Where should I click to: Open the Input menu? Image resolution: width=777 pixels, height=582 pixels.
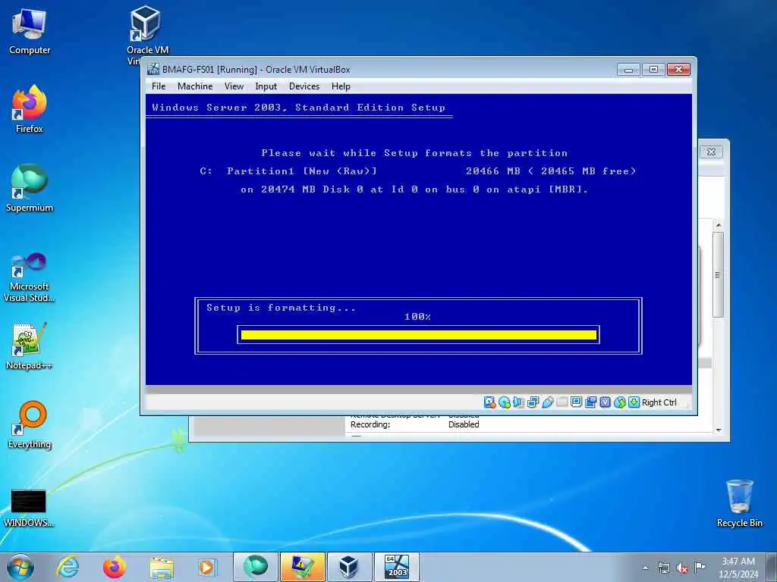[x=266, y=86]
